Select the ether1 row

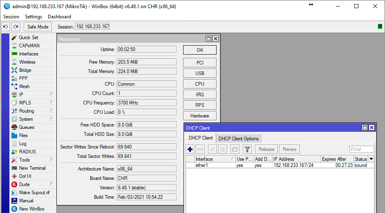(x=280, y=165)
